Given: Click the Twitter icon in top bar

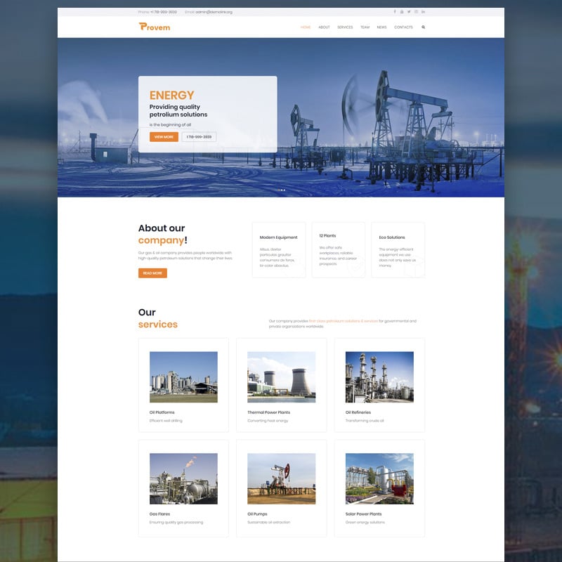Looking at the screenshot, I should [x=409, y=12].
